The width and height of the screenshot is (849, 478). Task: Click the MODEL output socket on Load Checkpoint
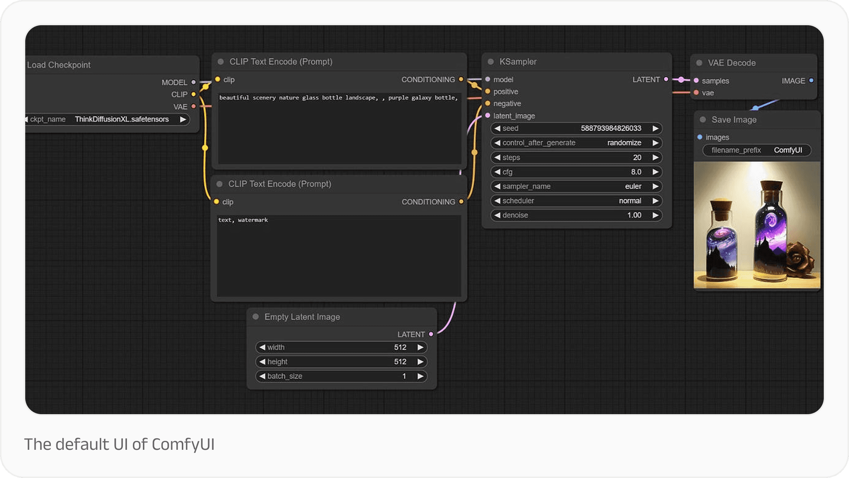pos(193,82)
